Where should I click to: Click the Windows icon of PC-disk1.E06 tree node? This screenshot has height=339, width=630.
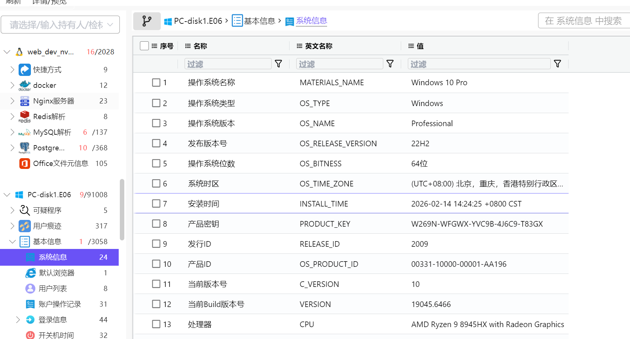tap(19, 195)
